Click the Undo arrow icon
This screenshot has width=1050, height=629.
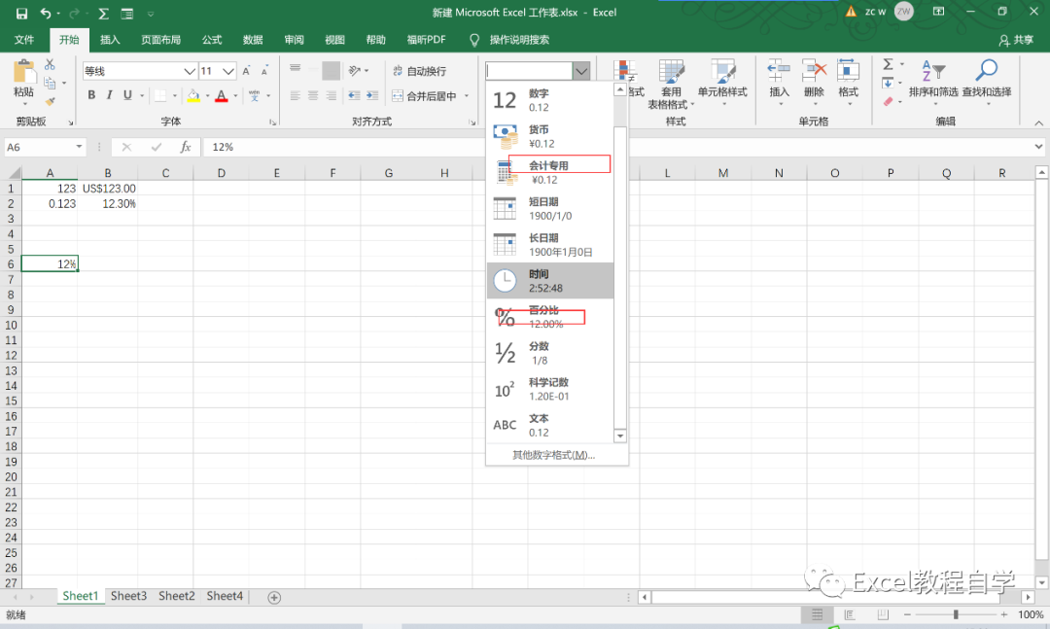pos(45,14)
